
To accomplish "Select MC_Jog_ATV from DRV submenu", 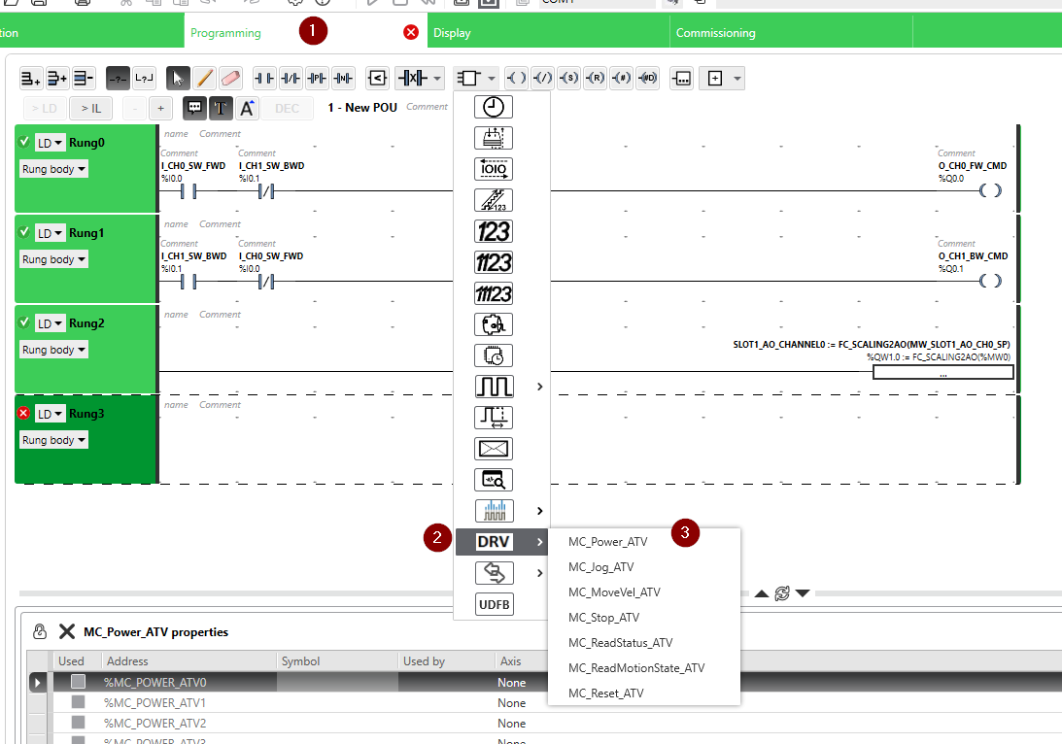I will tap(600, 566).
